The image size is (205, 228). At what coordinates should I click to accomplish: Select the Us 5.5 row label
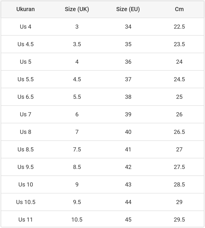pos(25,79)
